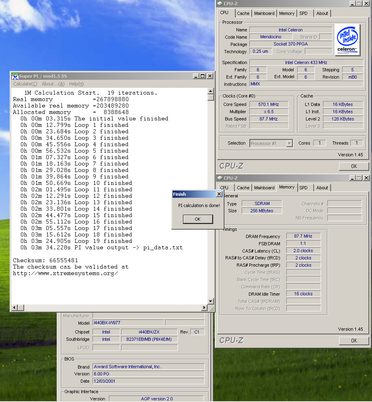Click the mainboard Model field I440BX-W977
Screen dimensions: 372x402
coord(128,323)
